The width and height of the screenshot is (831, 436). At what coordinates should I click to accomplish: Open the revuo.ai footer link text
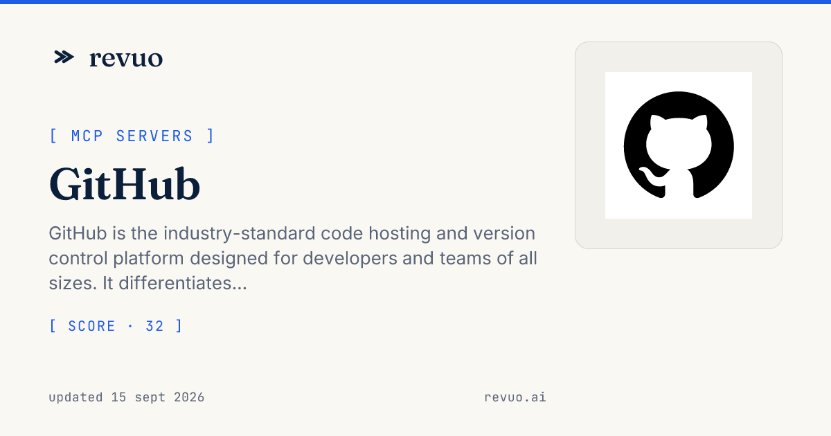coord(515,397)
